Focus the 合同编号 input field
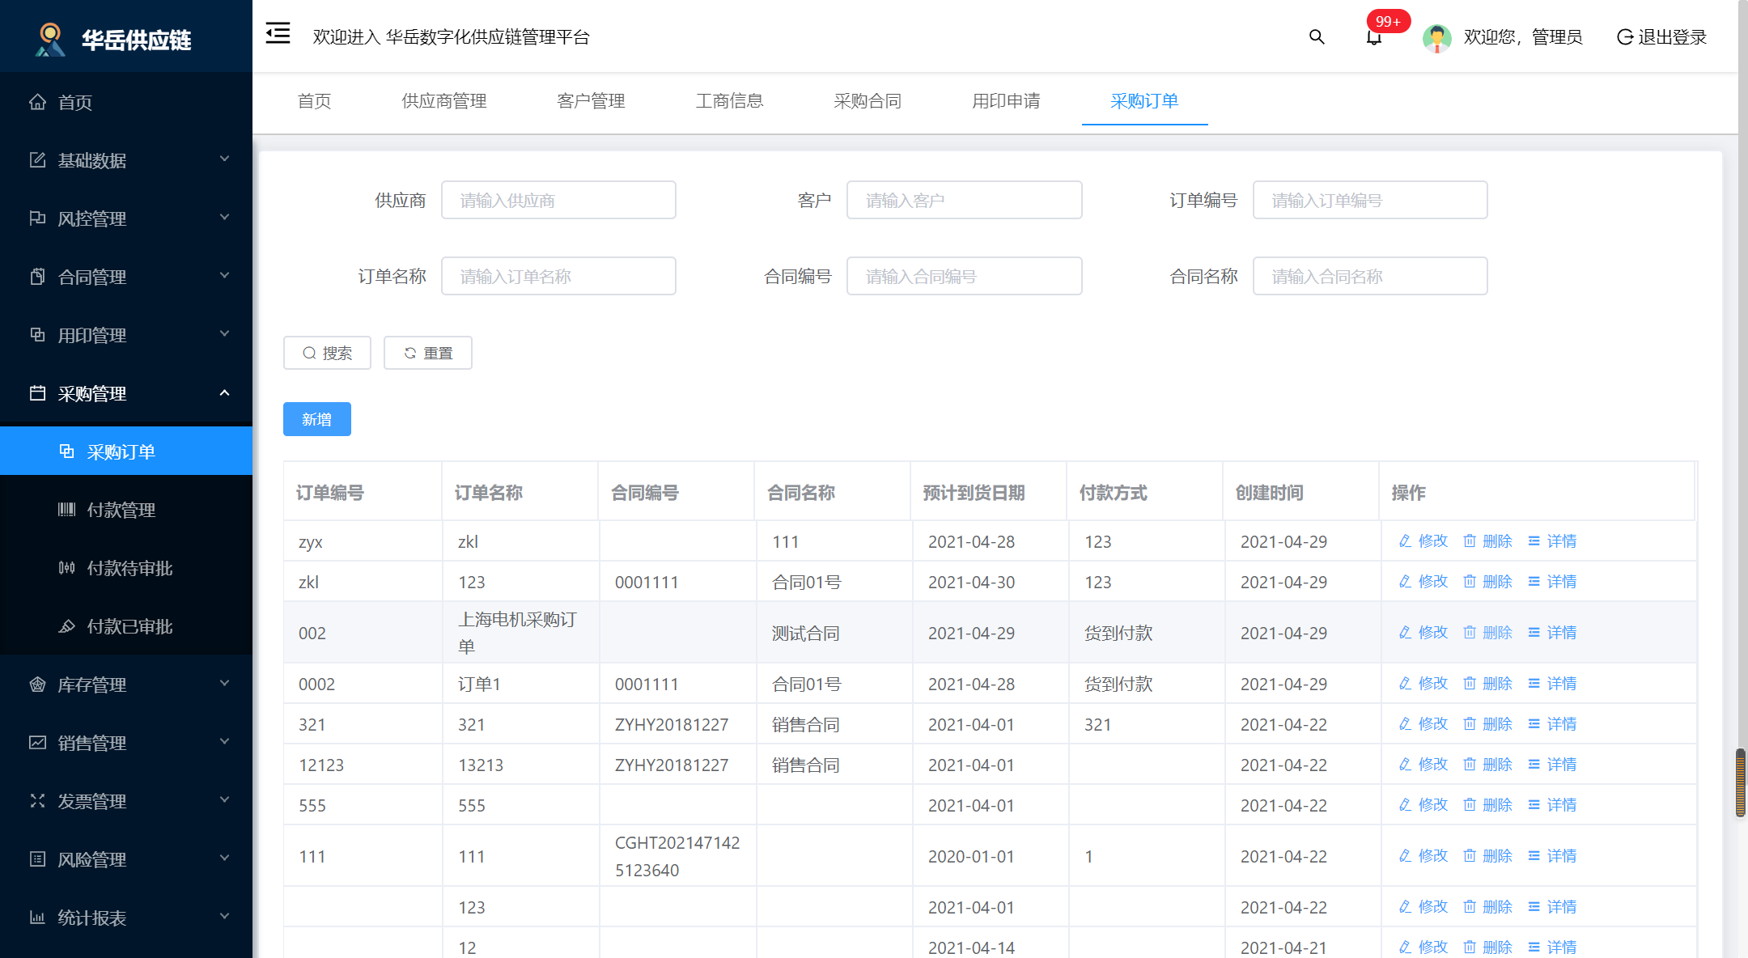This screenshot has height=958, width=1748. 964,276
